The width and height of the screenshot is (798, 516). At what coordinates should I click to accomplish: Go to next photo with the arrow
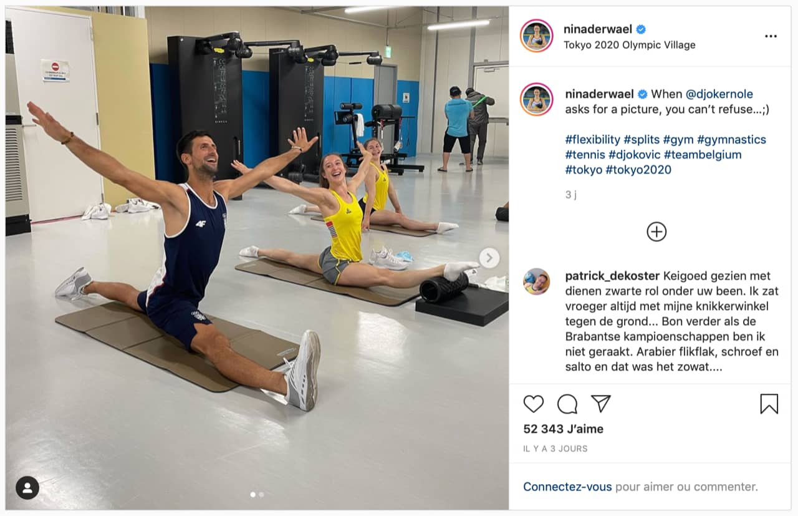coord(489,258)
